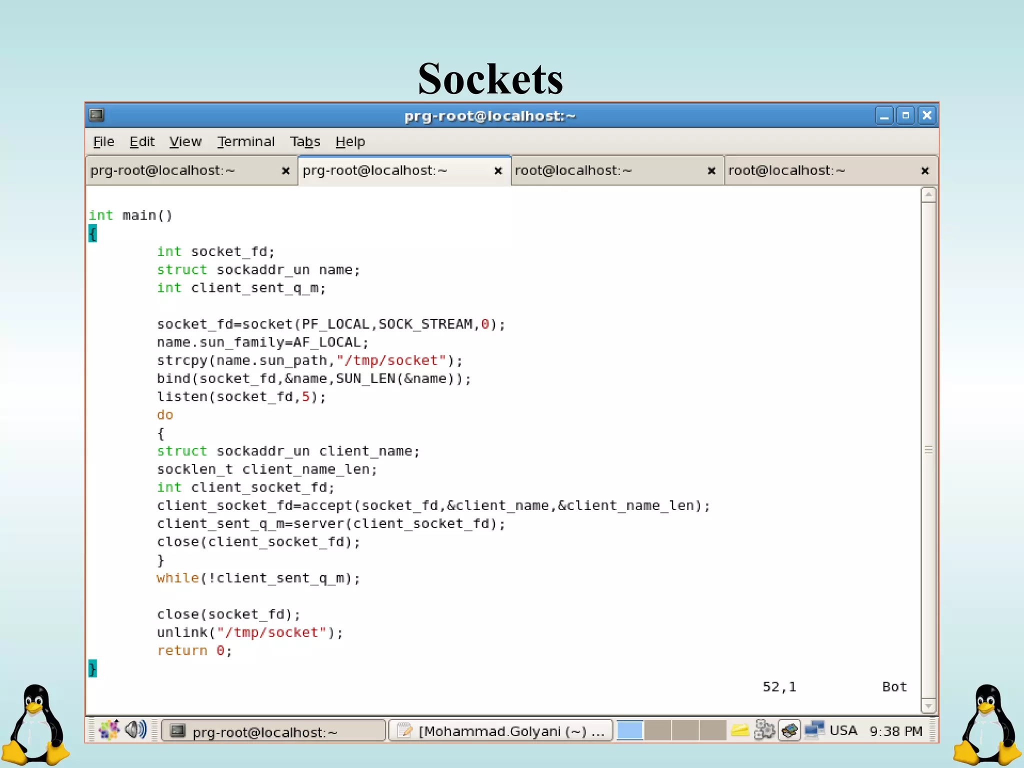Click the 'listen(socket_fd,5);' line
Viewport: 1024px width, 768px height.
click(241, 397)
